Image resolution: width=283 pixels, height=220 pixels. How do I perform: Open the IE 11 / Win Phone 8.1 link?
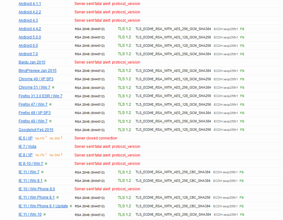[36, 197]
